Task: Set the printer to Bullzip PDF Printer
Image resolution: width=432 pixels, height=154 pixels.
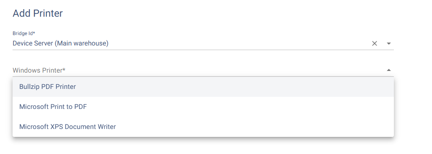Action: tap(203, 87)
